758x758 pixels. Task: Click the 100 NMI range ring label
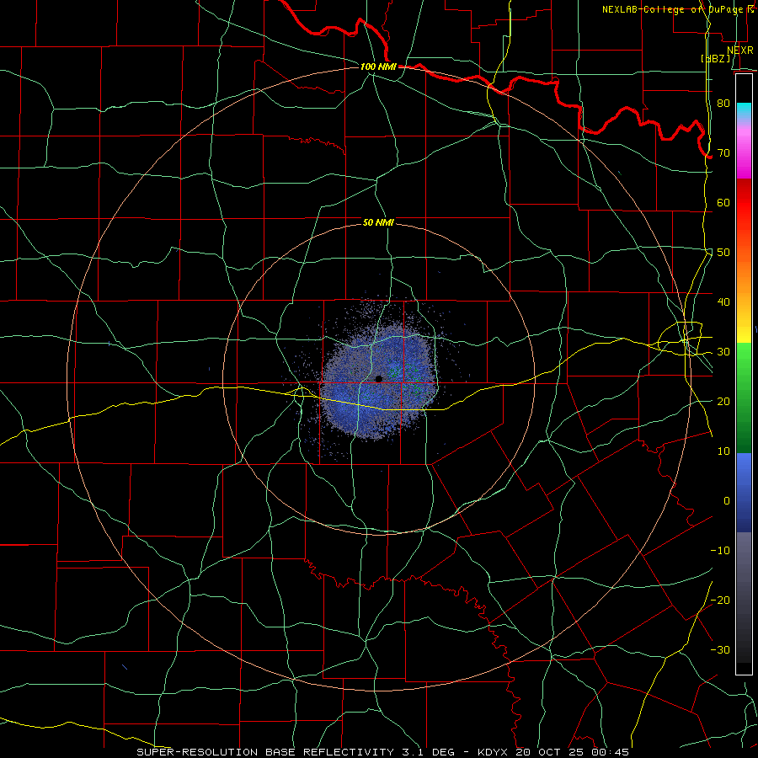(378, 67)
